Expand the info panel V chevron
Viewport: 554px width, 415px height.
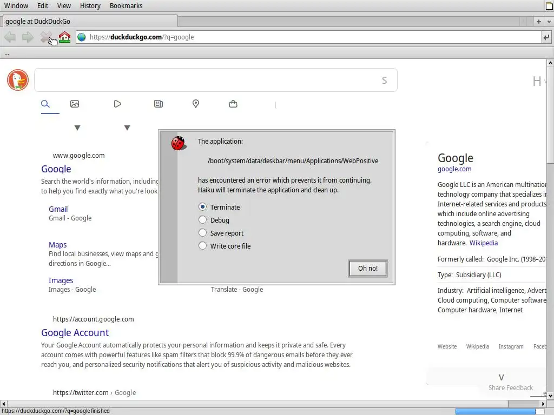point(501,377)
